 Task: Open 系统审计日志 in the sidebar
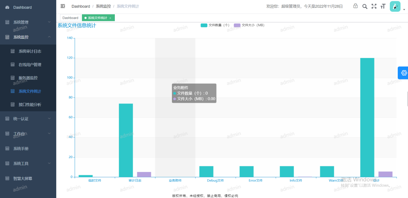pos(30,51)
